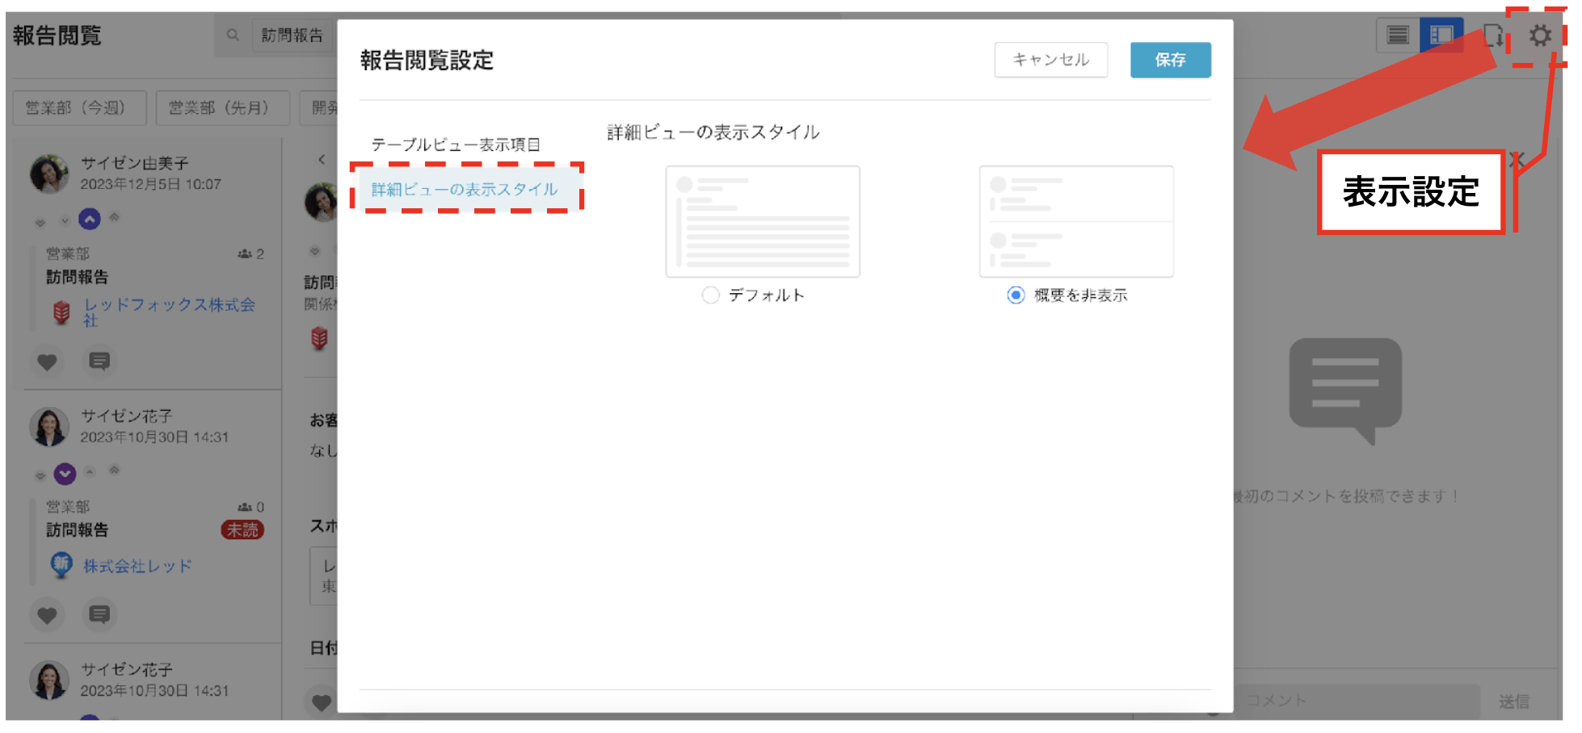
Task: Select the デフォルト radio button
Action: tap(710, 295)
